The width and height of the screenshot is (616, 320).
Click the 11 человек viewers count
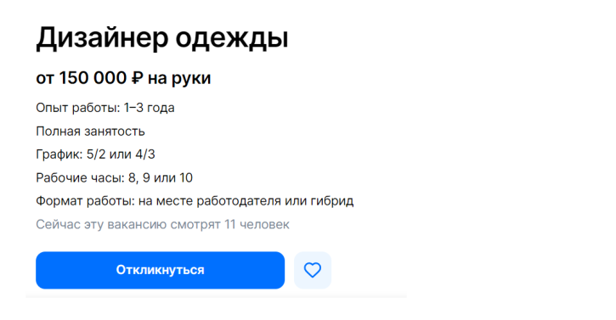pos(257,225)
